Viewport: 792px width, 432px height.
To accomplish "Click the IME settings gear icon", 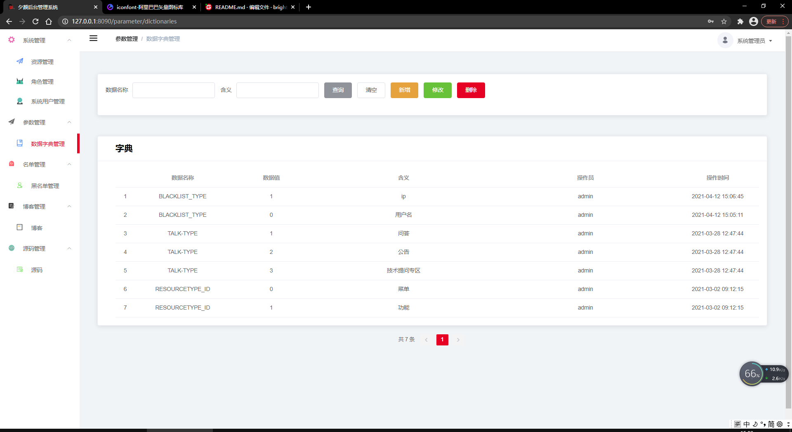I will [x=779, y=424].
